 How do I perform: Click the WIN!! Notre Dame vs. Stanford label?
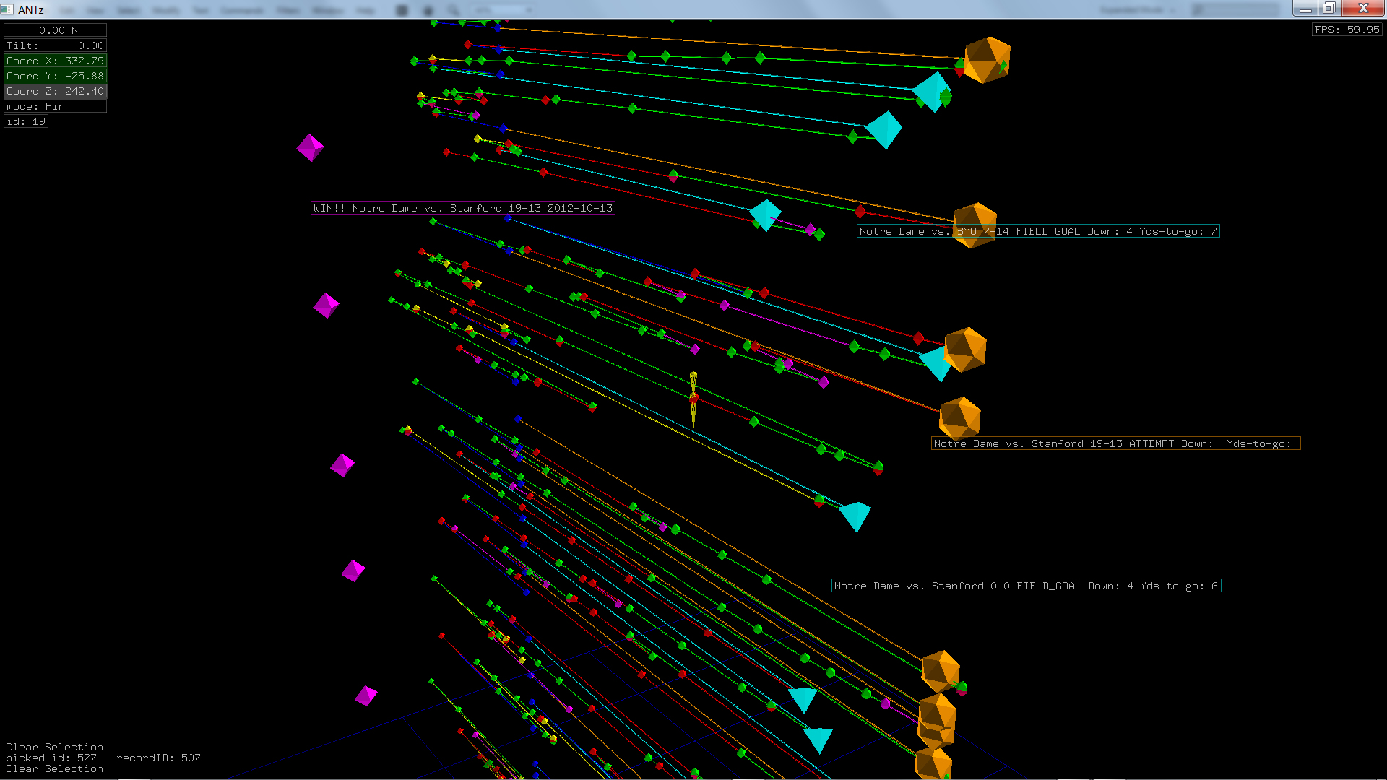pos(462,208)
